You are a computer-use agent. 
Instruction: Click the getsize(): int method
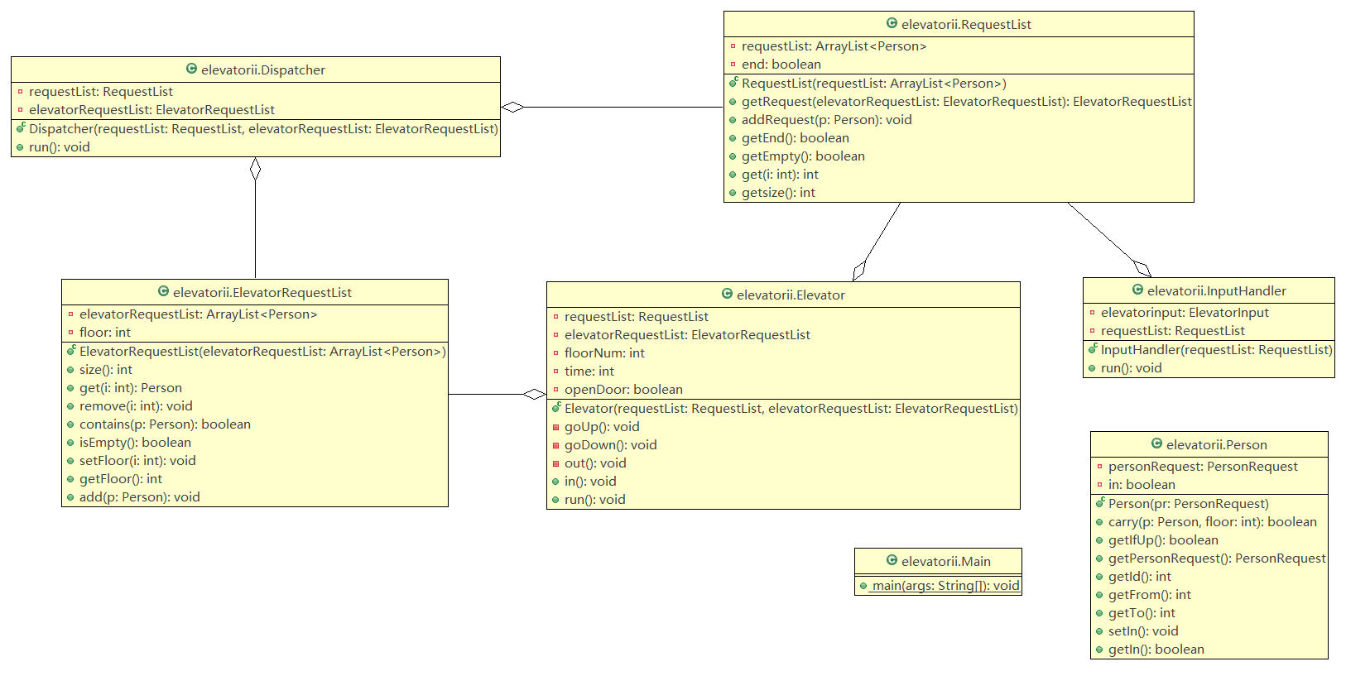click(x=778, y=193)
